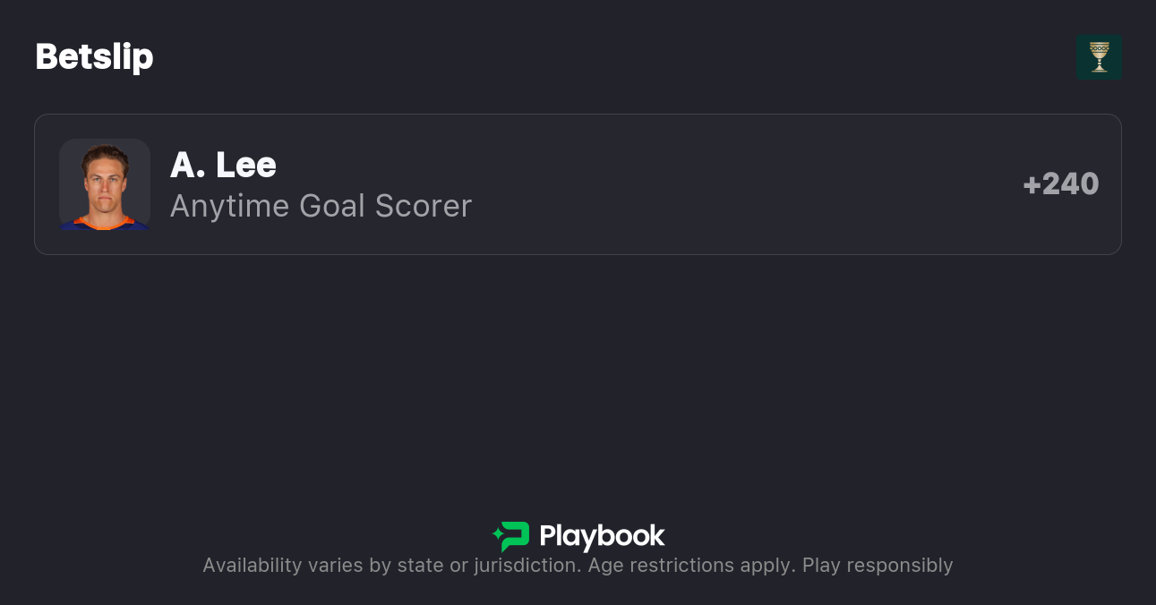Viewport: 1156px width, 605px height.
Task: Click the Anytime Goal Scorer market label
Action: coord(321,206)
